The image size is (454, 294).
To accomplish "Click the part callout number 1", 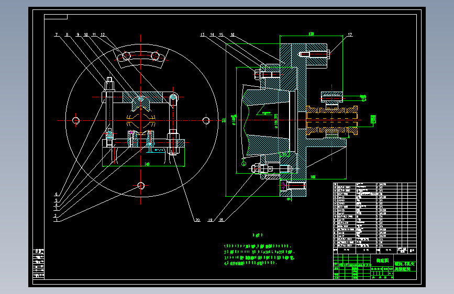I will pyautogui.click(x=57, y=220).
